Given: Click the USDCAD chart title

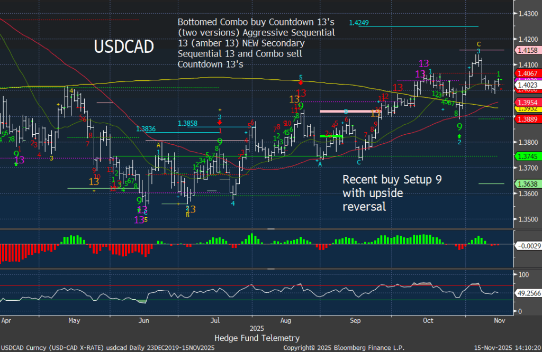Looking at the screenshot, I should click(x=124, y=47).
